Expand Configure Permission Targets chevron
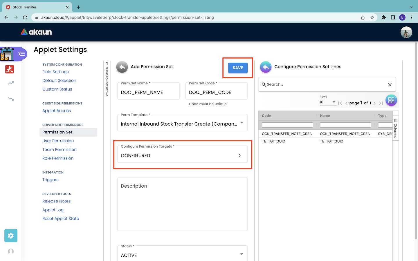The width and height of the screenshot is (418, 261). pos(239,155)
